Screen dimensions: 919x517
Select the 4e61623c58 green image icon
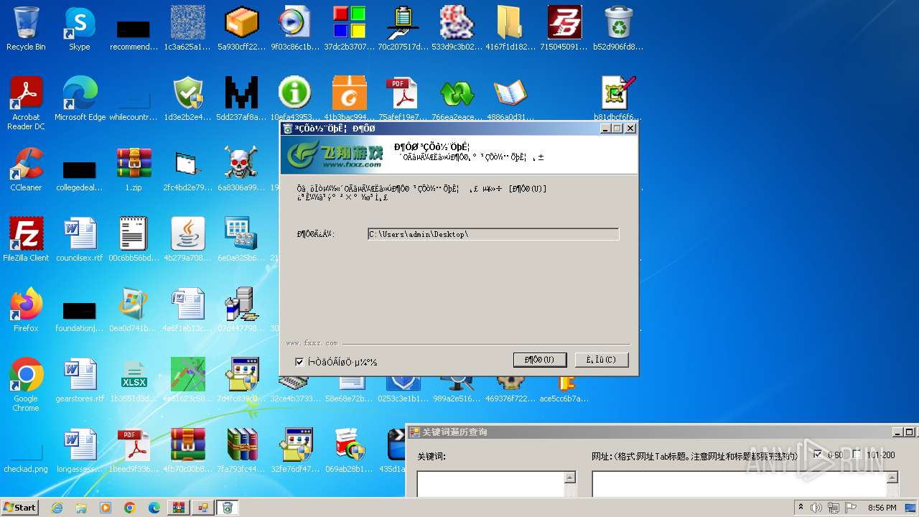pyautogui.click(x=187, y=380)
